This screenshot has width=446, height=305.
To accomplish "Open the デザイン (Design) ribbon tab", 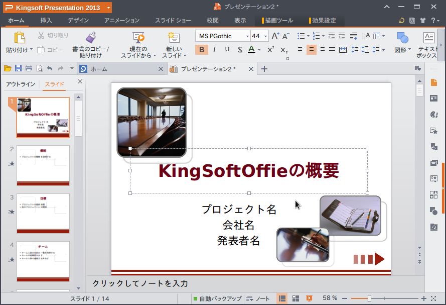I will click(x=78, y=21).
